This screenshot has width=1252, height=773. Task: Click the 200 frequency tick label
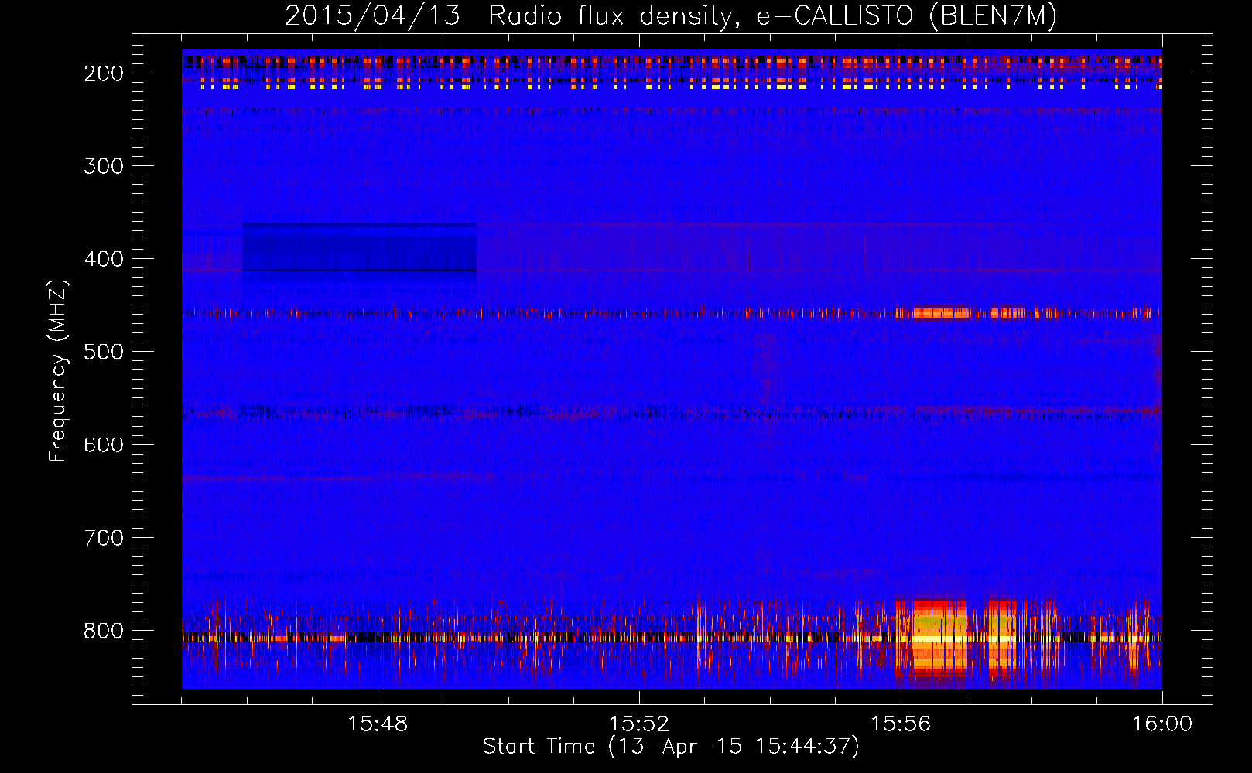104,73
